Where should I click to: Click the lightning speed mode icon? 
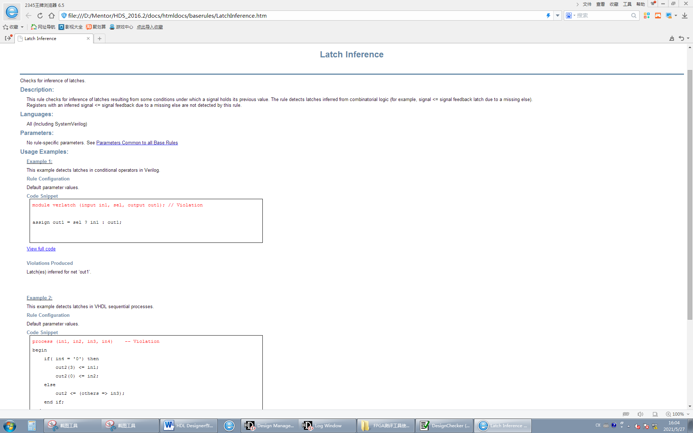tap(548, 16)
